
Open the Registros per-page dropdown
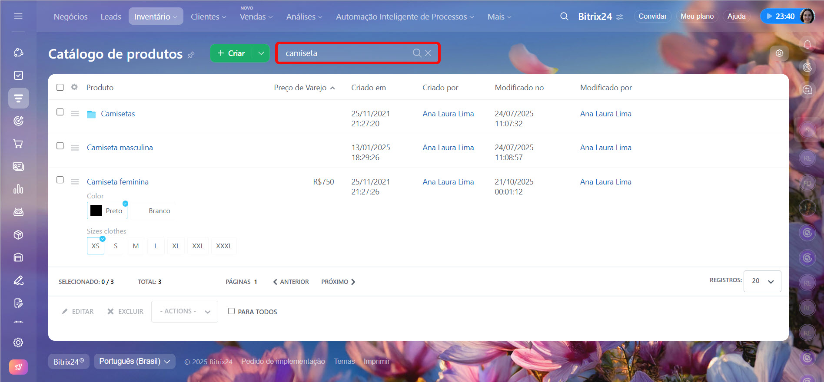[x=762, y=281]
